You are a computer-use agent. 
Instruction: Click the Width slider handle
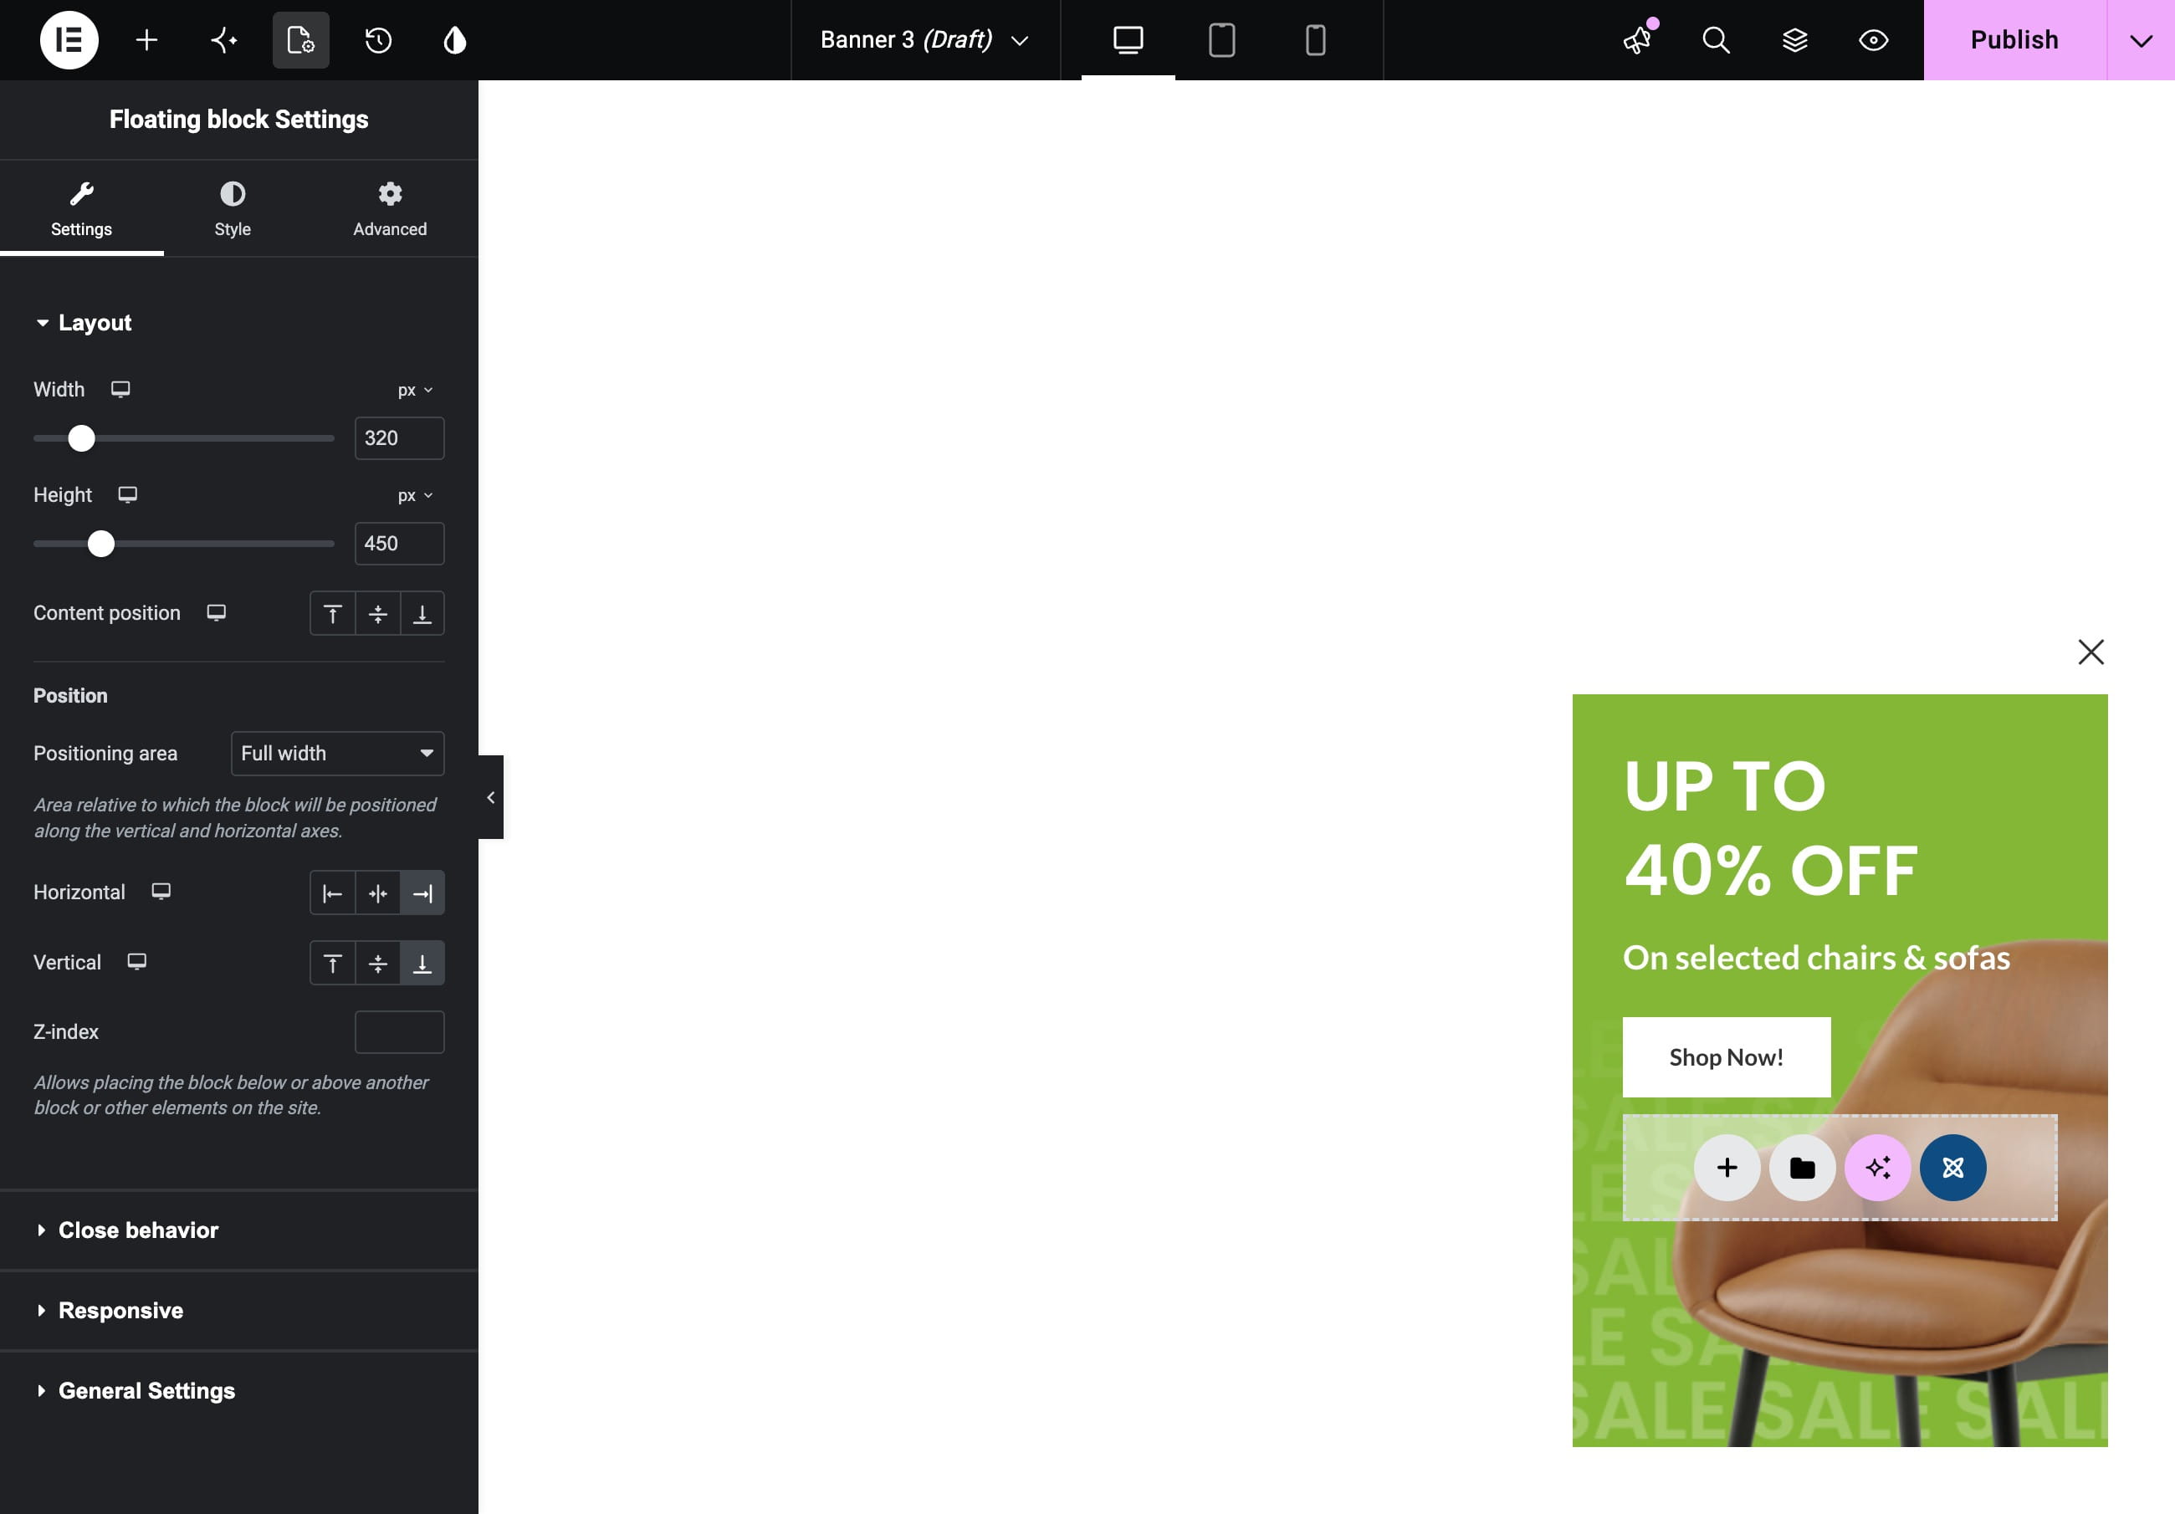81,437
